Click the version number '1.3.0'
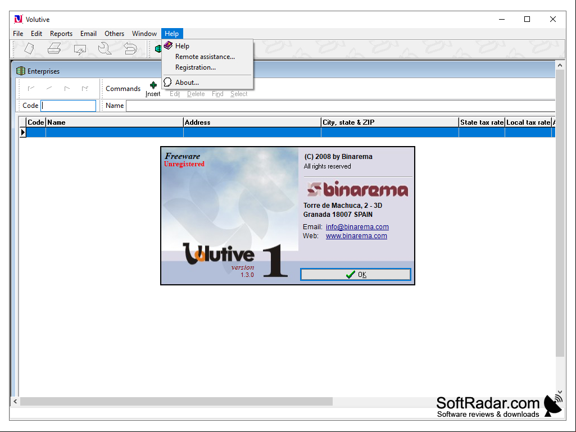 pos(247,275)
